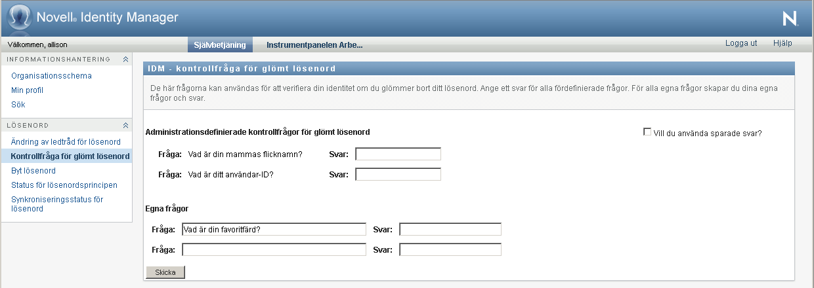The width and height of the screenshot is (814, 288).
Task: Open the Hjälp link
Action: coord(782,43)
